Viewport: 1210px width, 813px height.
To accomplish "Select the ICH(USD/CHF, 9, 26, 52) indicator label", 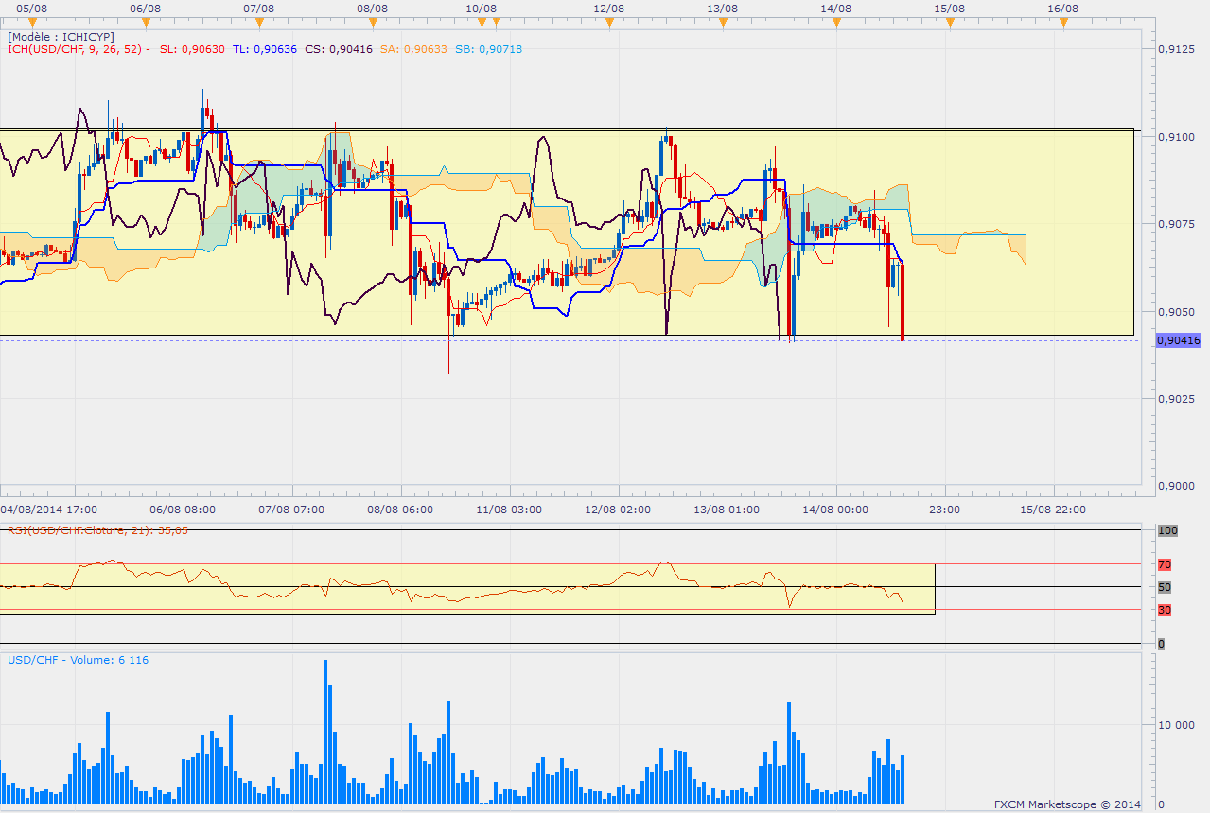I will [x=79, y=49].
